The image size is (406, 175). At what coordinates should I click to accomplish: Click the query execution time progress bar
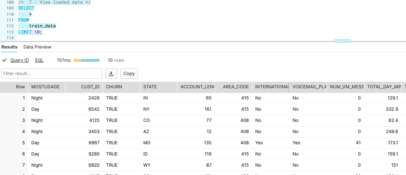pos(87,60)
